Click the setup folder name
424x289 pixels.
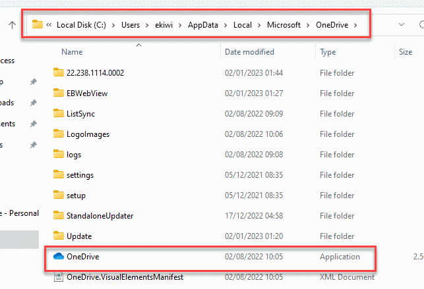coord(76,196)
